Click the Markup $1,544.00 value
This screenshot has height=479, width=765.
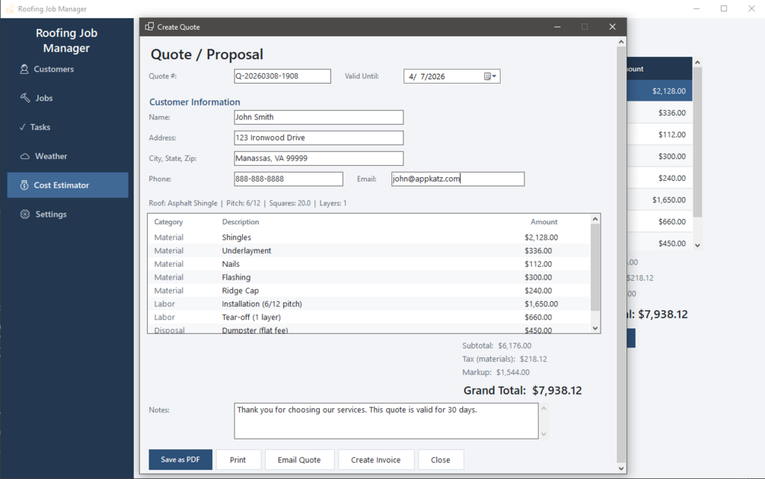pyautogui.click(x=513, y=373)
